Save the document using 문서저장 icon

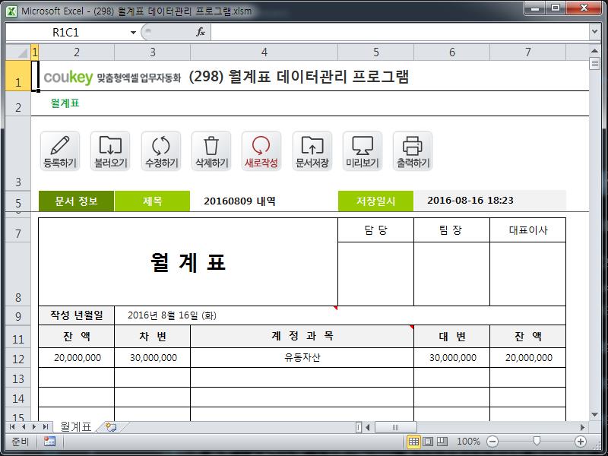tap(312, 150)
